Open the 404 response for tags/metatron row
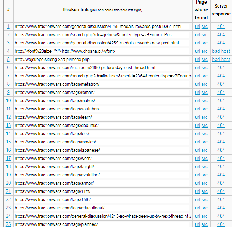The image size is (232, 227). point(221,84)
